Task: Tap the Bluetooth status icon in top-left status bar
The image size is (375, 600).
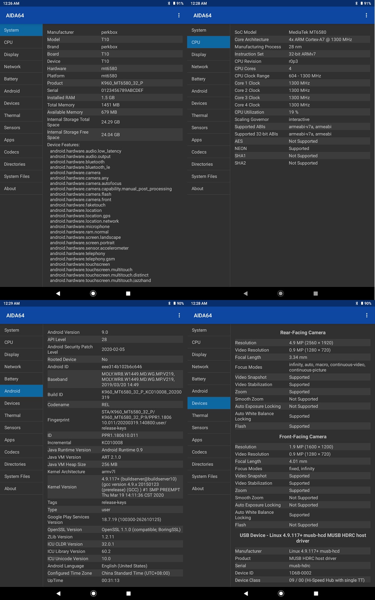Action: point(169,3)
